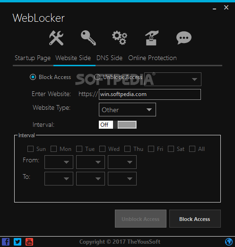
Task: Open the donate icon section
Action: 151,38
